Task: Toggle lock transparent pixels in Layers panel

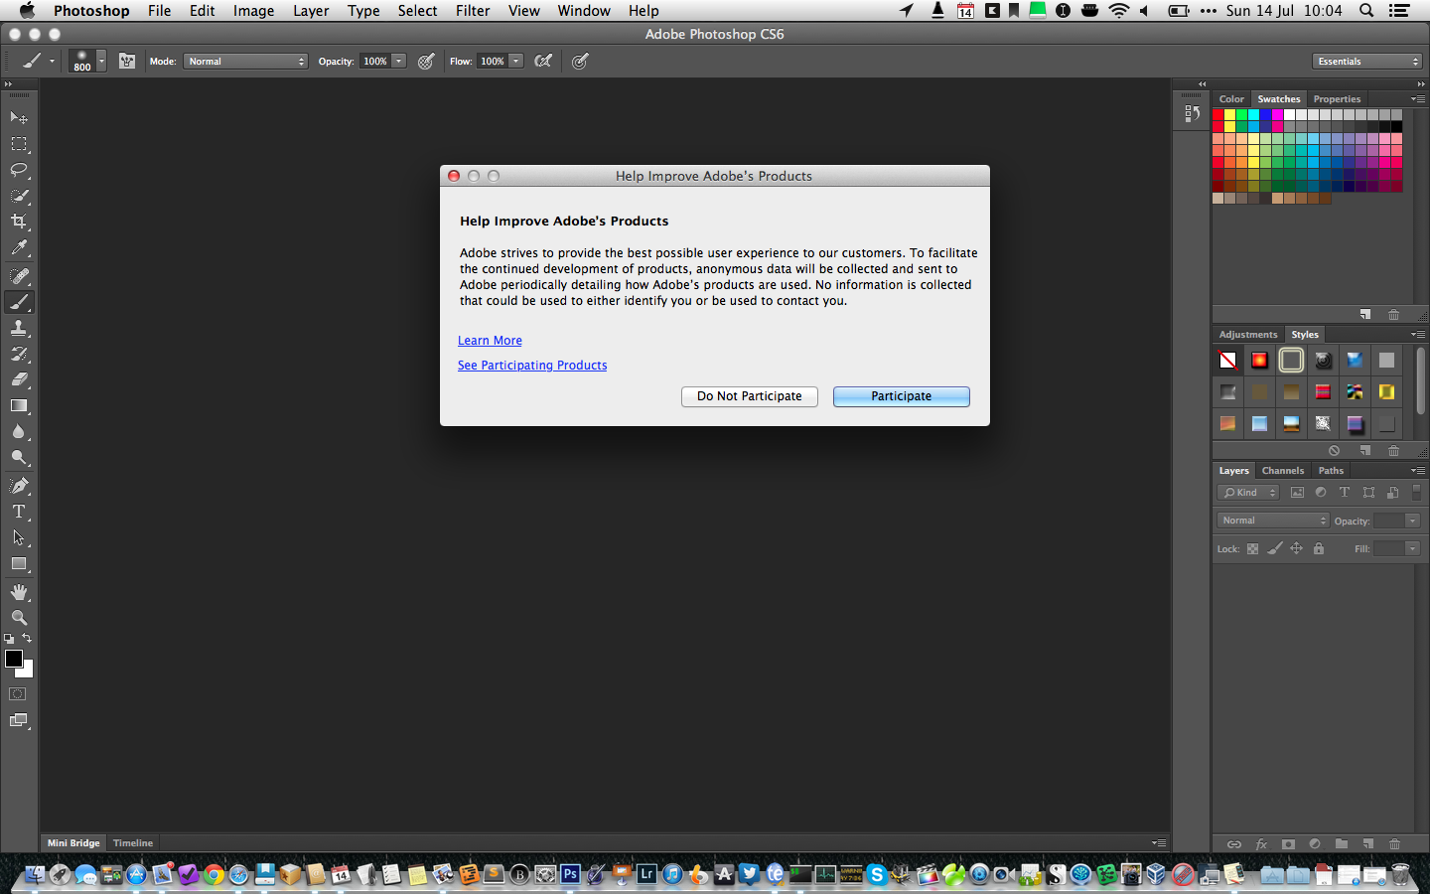Action: pos(1252,549)
